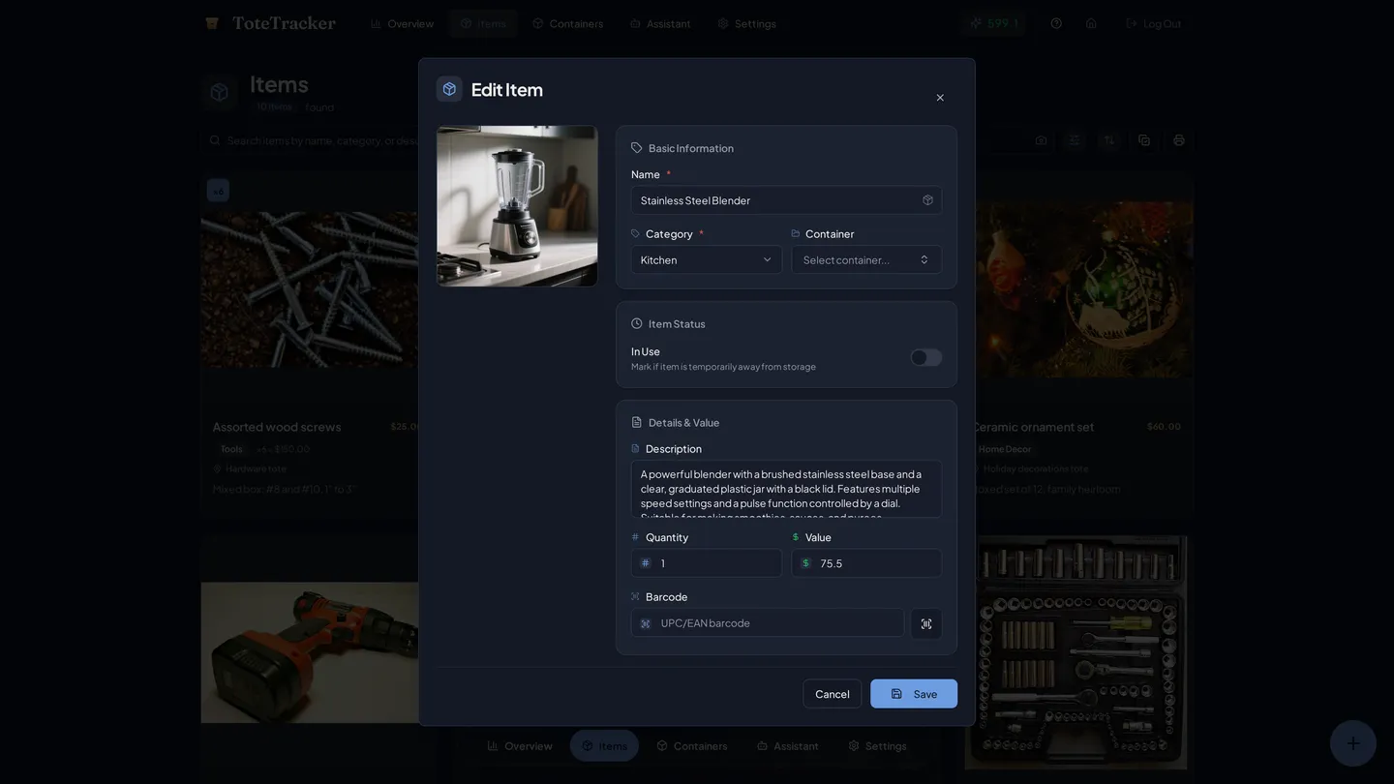1394x784 pixels.
Task: Click the Assorted wood screws image
Action: [310, 289]
